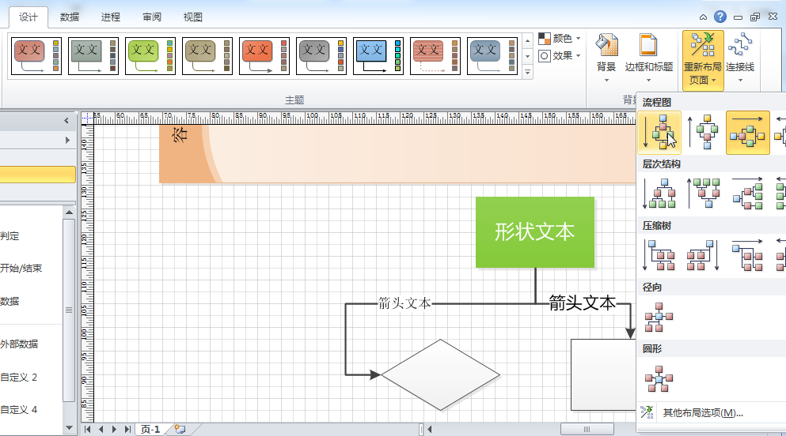Switch to the 数据 ribbon tab
The height and width of the screenshot is (436, 786).
click(x=70, y=17)
